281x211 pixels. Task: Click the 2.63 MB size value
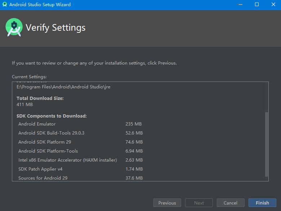click(134, 160)
